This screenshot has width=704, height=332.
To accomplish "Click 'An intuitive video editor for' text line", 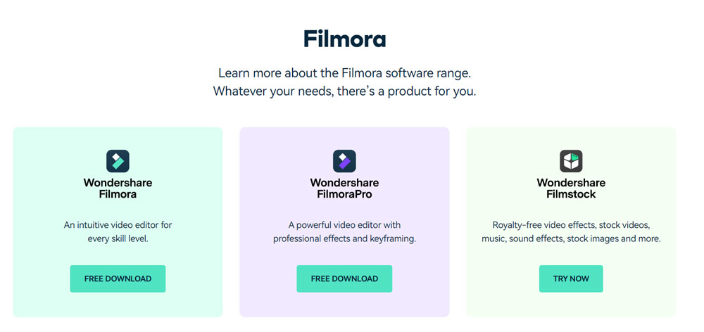I will coord(118,225).
